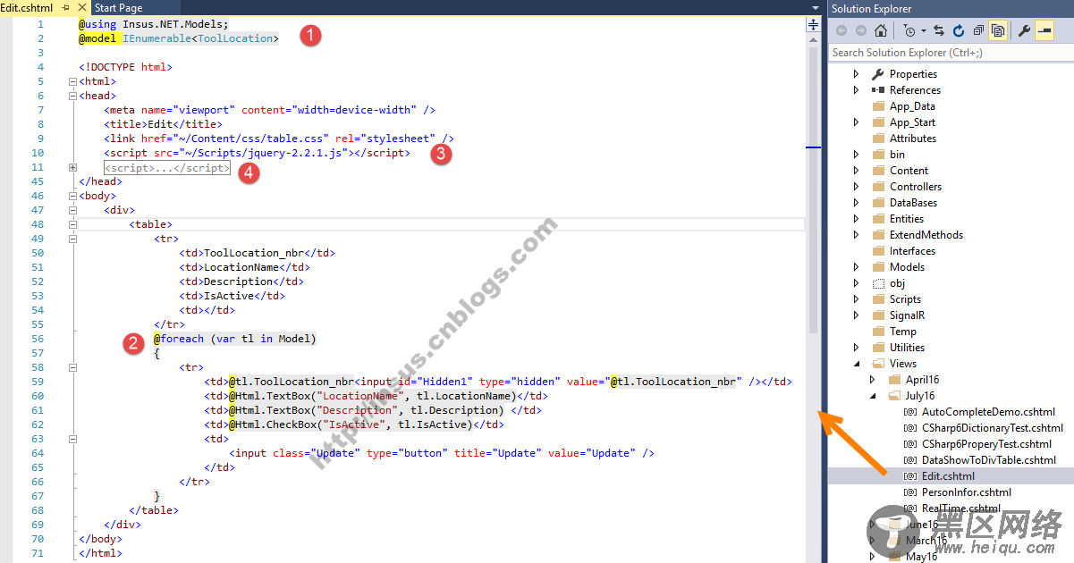Image resolution: width=1074 pixels, height=563 pixels.
Task: Open the Pending Changes Filter dropdown arrow
Action: click(x=923, y=31)
